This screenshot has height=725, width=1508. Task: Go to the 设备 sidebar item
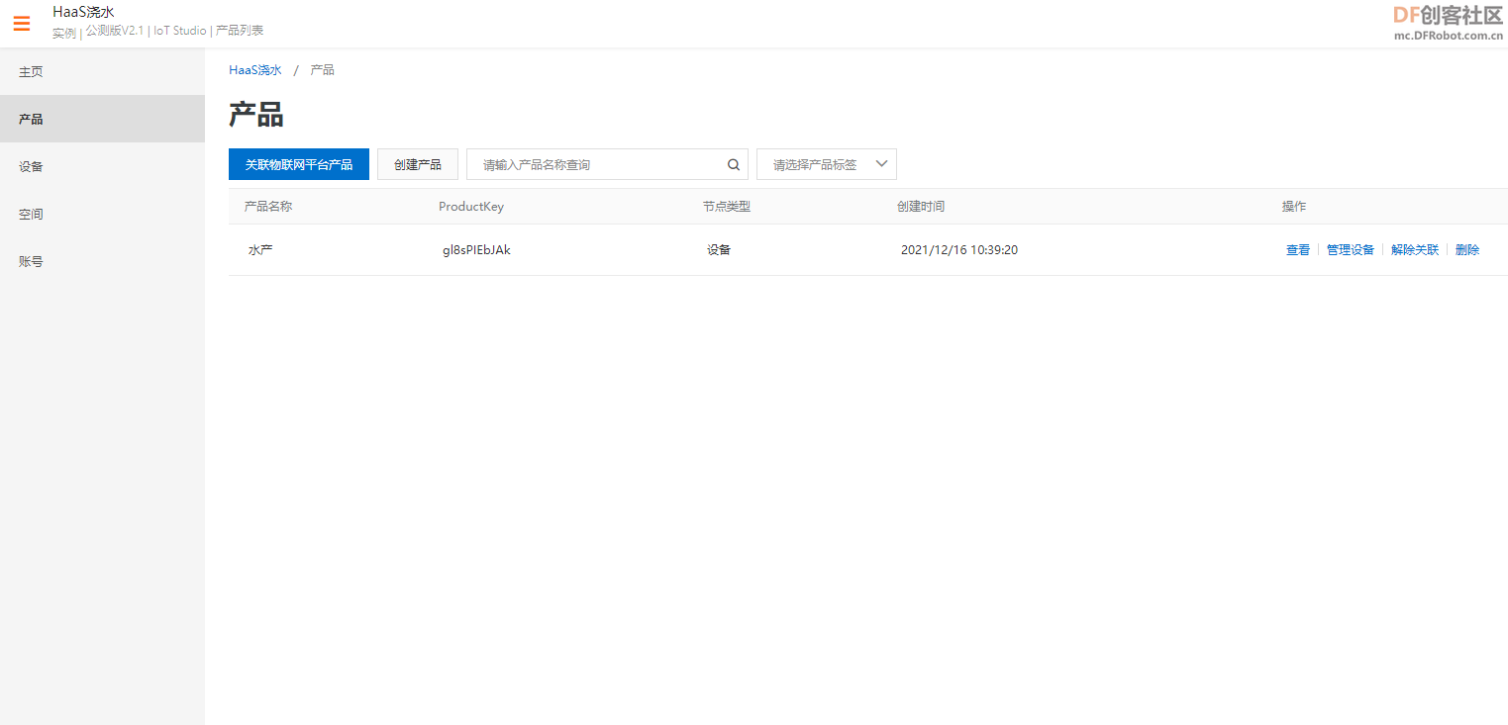(102, 166)
